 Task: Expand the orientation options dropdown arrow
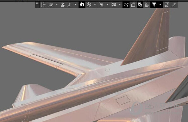pos(75,4)
